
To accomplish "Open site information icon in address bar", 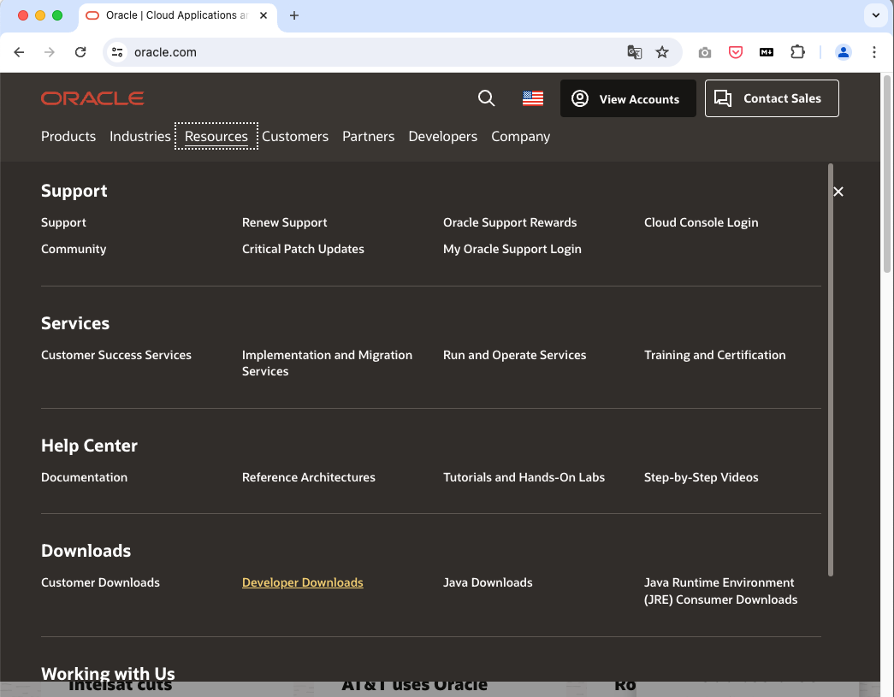I will (x=117, y=52).
